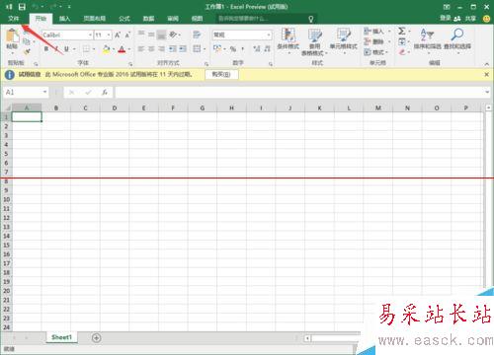Screen dimensions: 494x355
Task: Toggle Bold formatting
Action: click(x=46, y=49)
